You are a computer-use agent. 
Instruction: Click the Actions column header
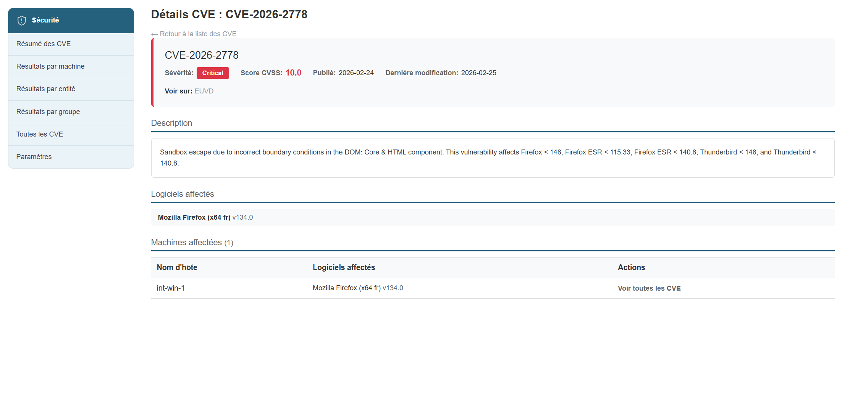tap(631, 267)
